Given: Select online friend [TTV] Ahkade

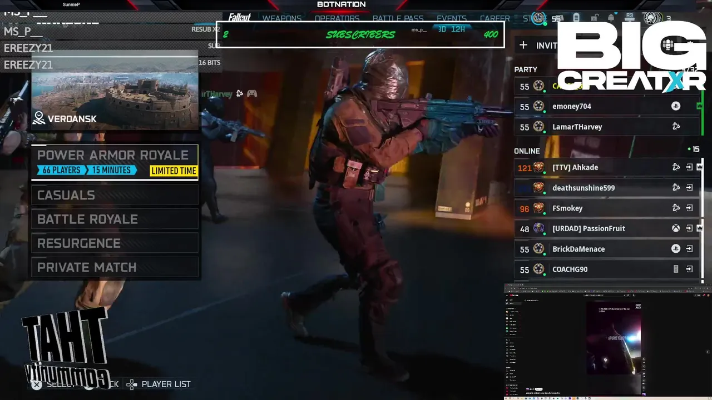Looking at the screenshot, I should [606, 167].
